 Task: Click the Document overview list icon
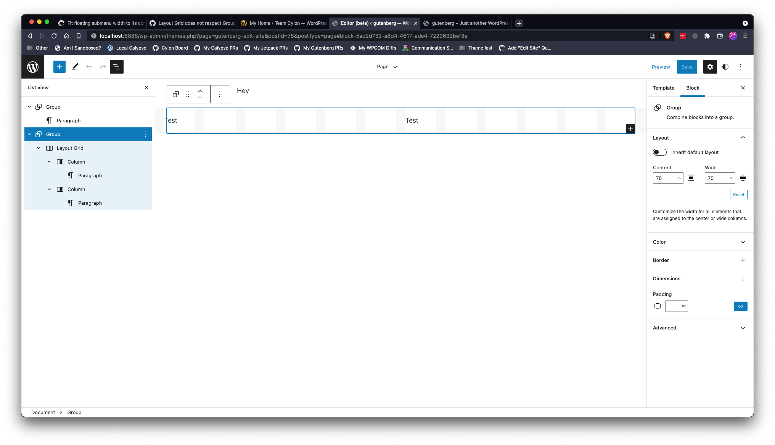click(x=116, y=67)
